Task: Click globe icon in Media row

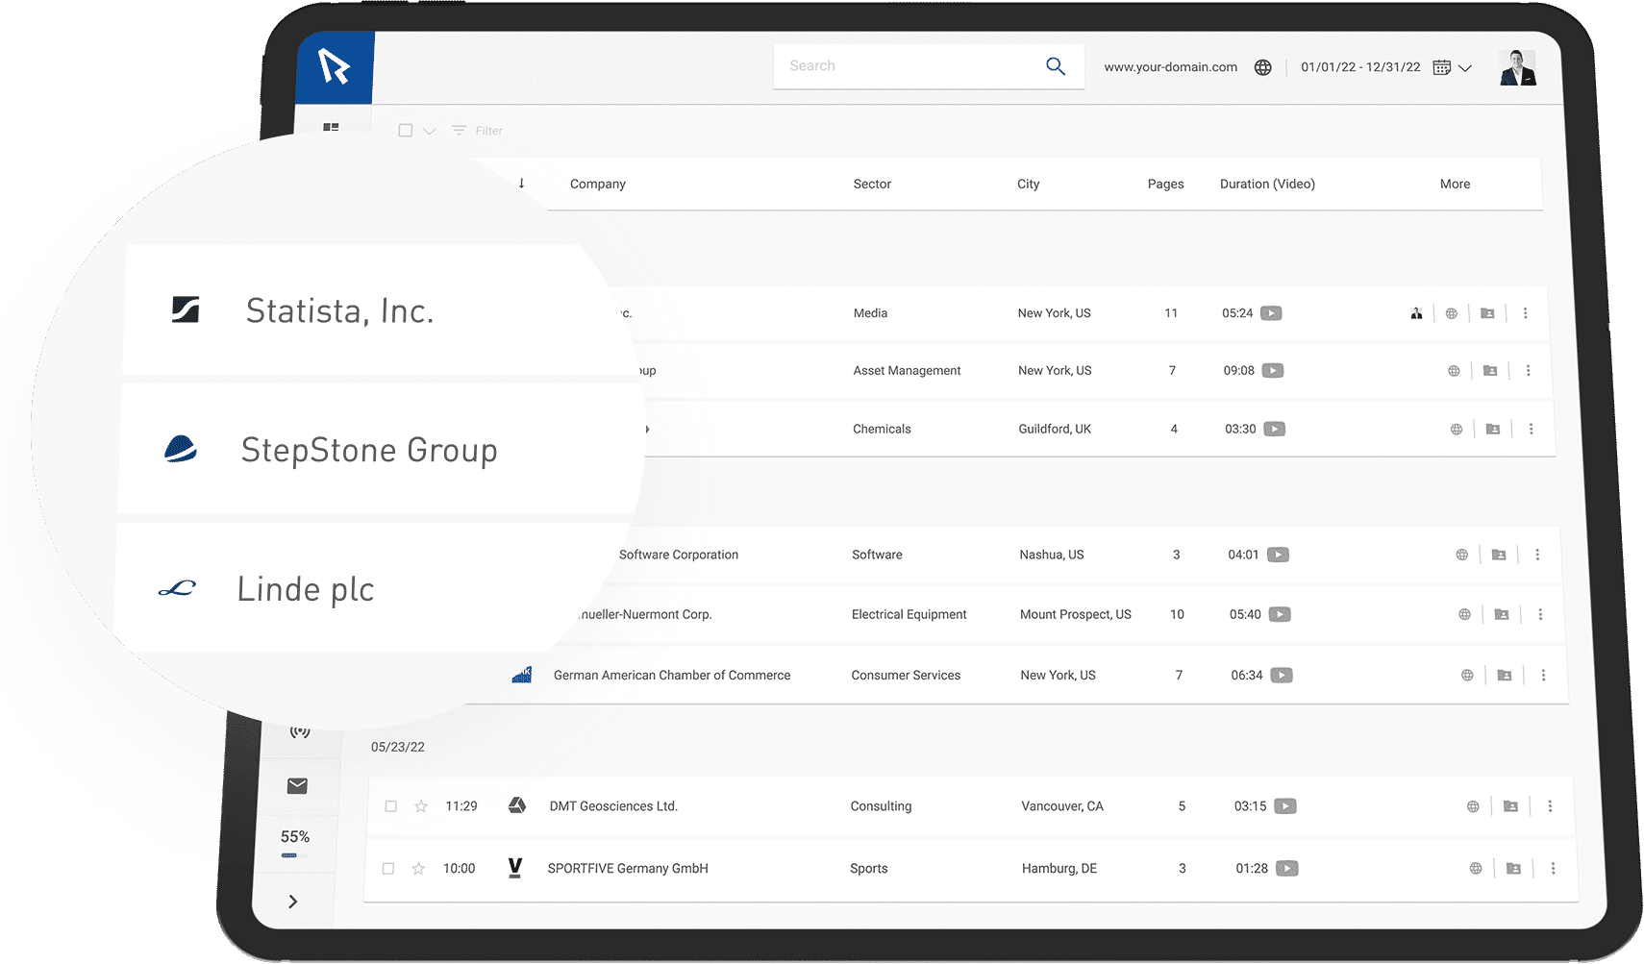Action: point(1452,313)
